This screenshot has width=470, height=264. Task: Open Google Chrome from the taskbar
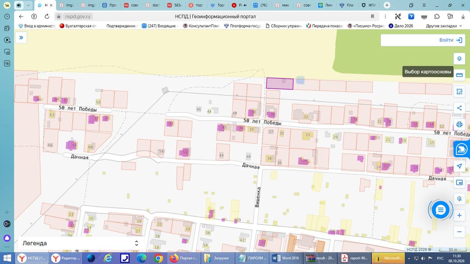coord(158,258)
